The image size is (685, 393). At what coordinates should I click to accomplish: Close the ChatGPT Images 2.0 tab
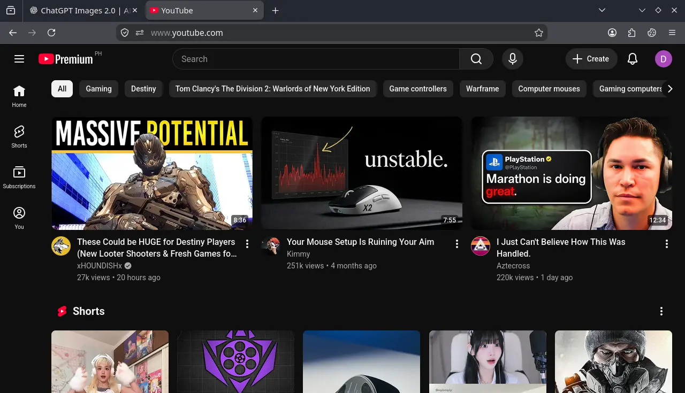pyautogui.click(x=134, y=10)
